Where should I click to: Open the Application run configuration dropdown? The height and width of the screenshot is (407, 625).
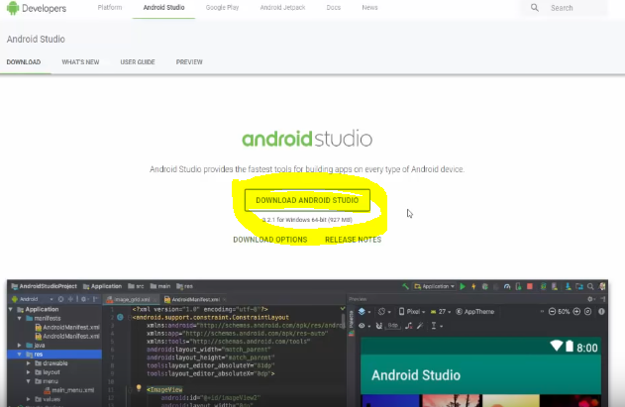pos(435,286)
